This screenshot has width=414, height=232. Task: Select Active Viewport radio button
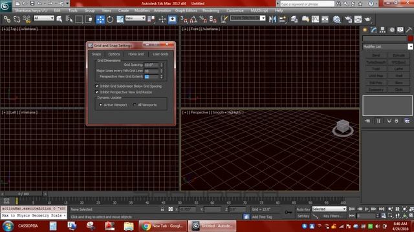tap(101, 104)
